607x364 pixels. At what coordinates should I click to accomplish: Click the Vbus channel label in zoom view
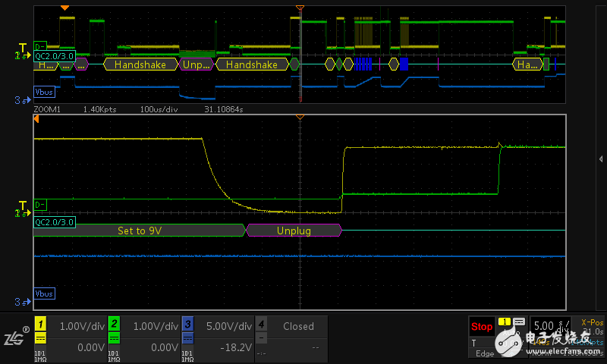coord(44,293)
